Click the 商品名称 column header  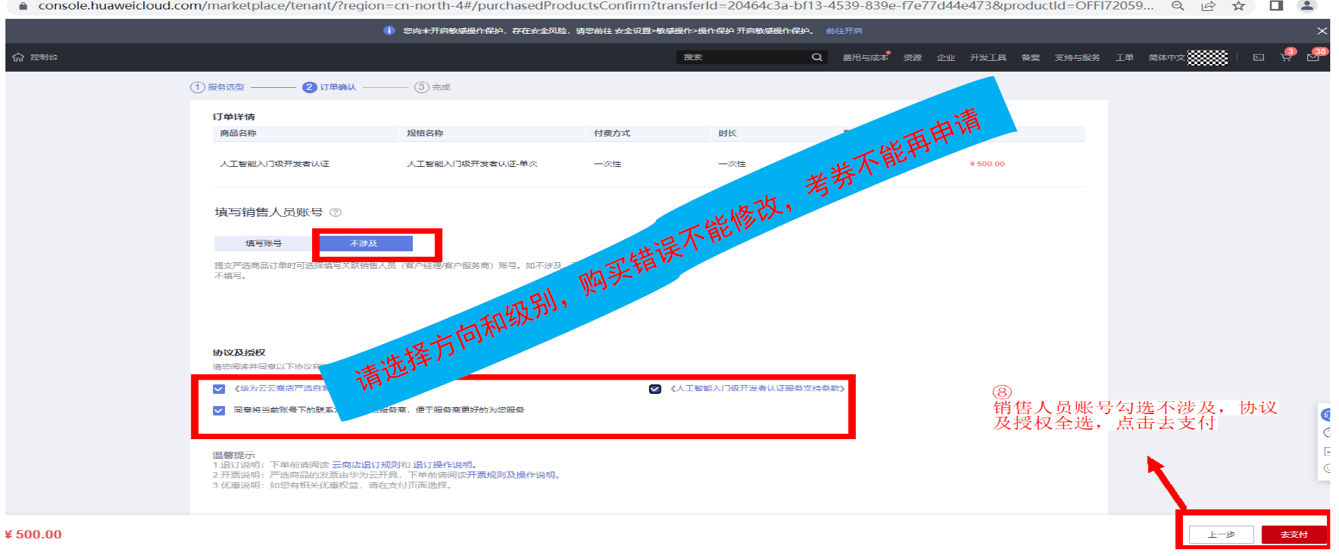(x=238, y=133)
